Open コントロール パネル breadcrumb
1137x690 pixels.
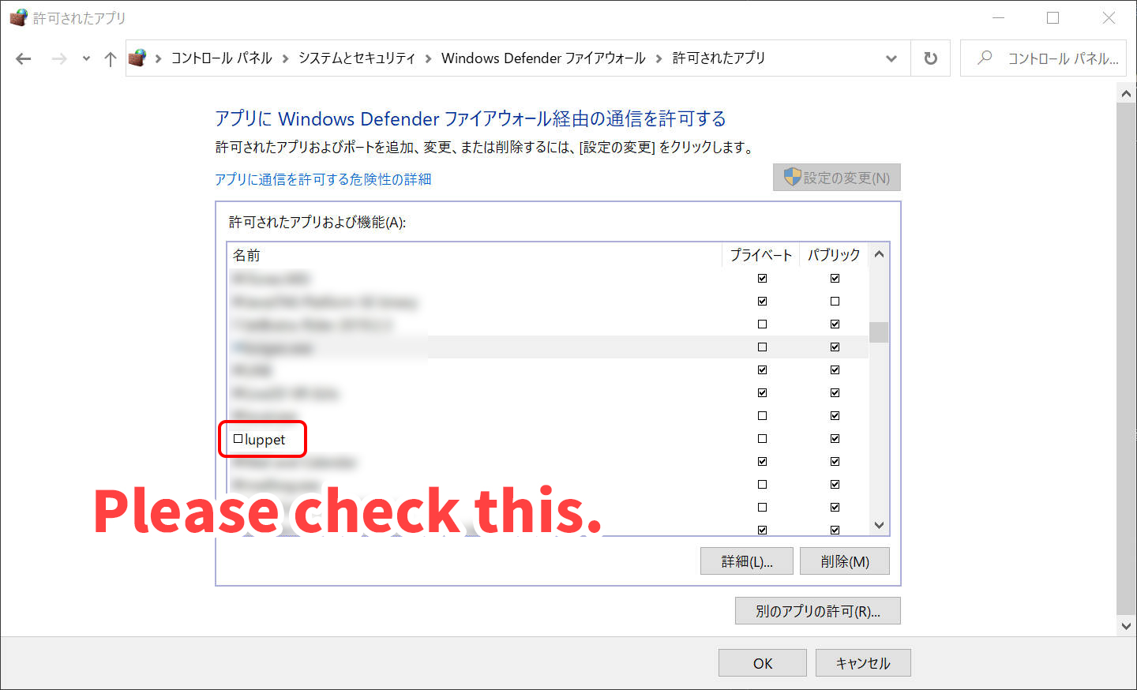pos(221,58)
